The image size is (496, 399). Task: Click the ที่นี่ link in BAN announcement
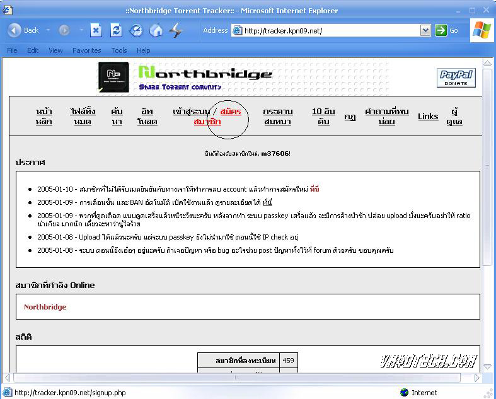pyautogui.click(x=267, y=202)
